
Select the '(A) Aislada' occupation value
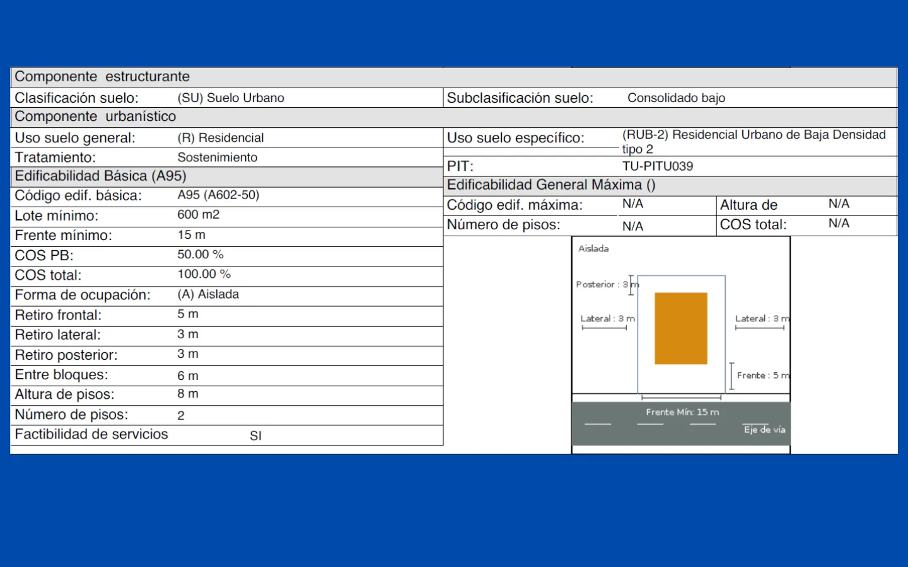[x=208, y=294]
